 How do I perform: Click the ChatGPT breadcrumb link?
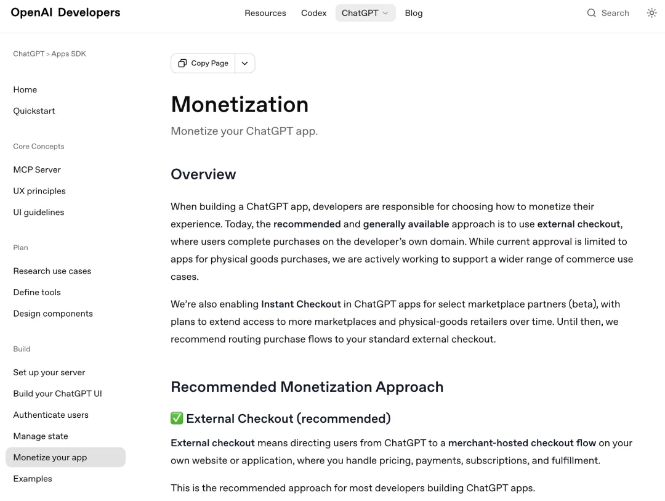click(28, 54)
